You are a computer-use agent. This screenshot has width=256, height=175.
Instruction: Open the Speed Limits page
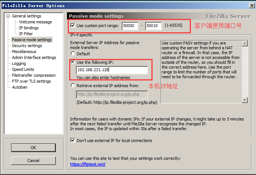(x=23, y=69)
